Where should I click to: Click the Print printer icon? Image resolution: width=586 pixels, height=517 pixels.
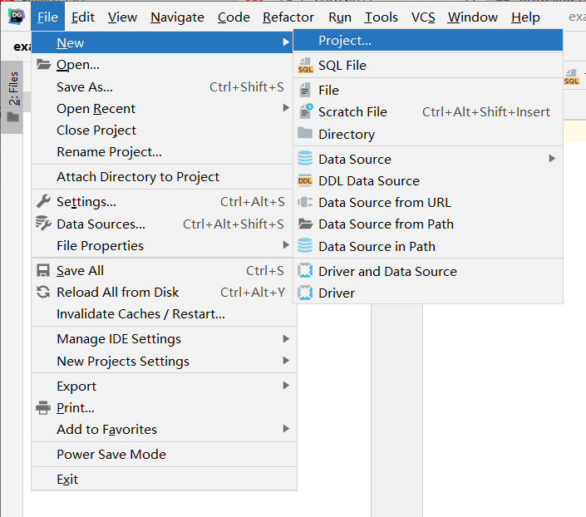43,407
